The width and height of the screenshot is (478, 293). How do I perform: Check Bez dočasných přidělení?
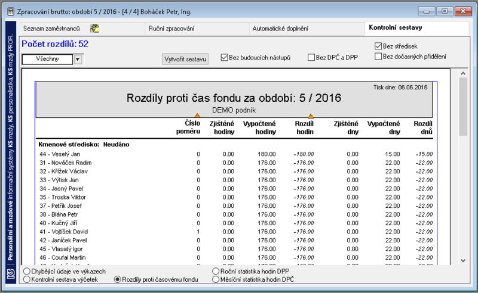pos(378,57)
